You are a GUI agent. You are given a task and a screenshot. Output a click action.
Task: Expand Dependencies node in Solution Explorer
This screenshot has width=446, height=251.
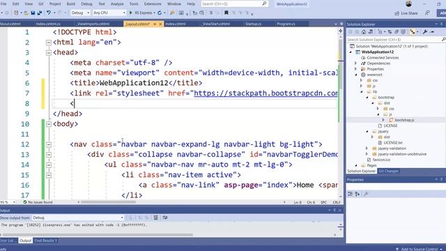pyautogui.click(x=355, y=63)
